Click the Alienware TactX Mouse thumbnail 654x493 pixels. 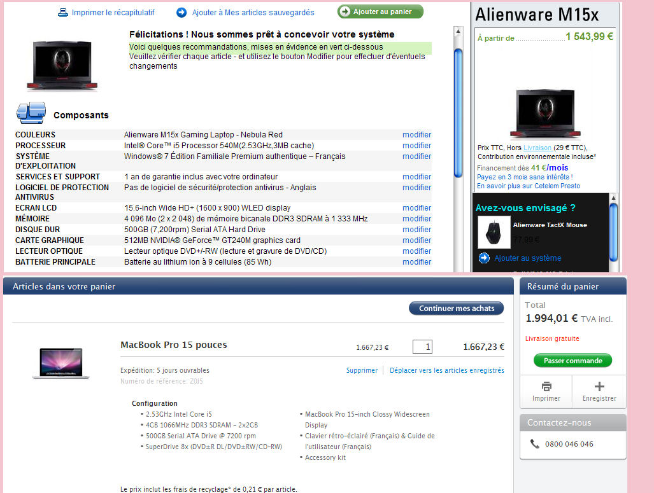[494, 233]
